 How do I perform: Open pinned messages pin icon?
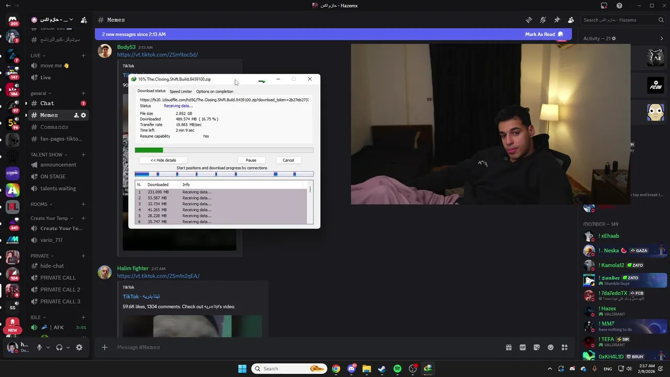pos(557,20)
